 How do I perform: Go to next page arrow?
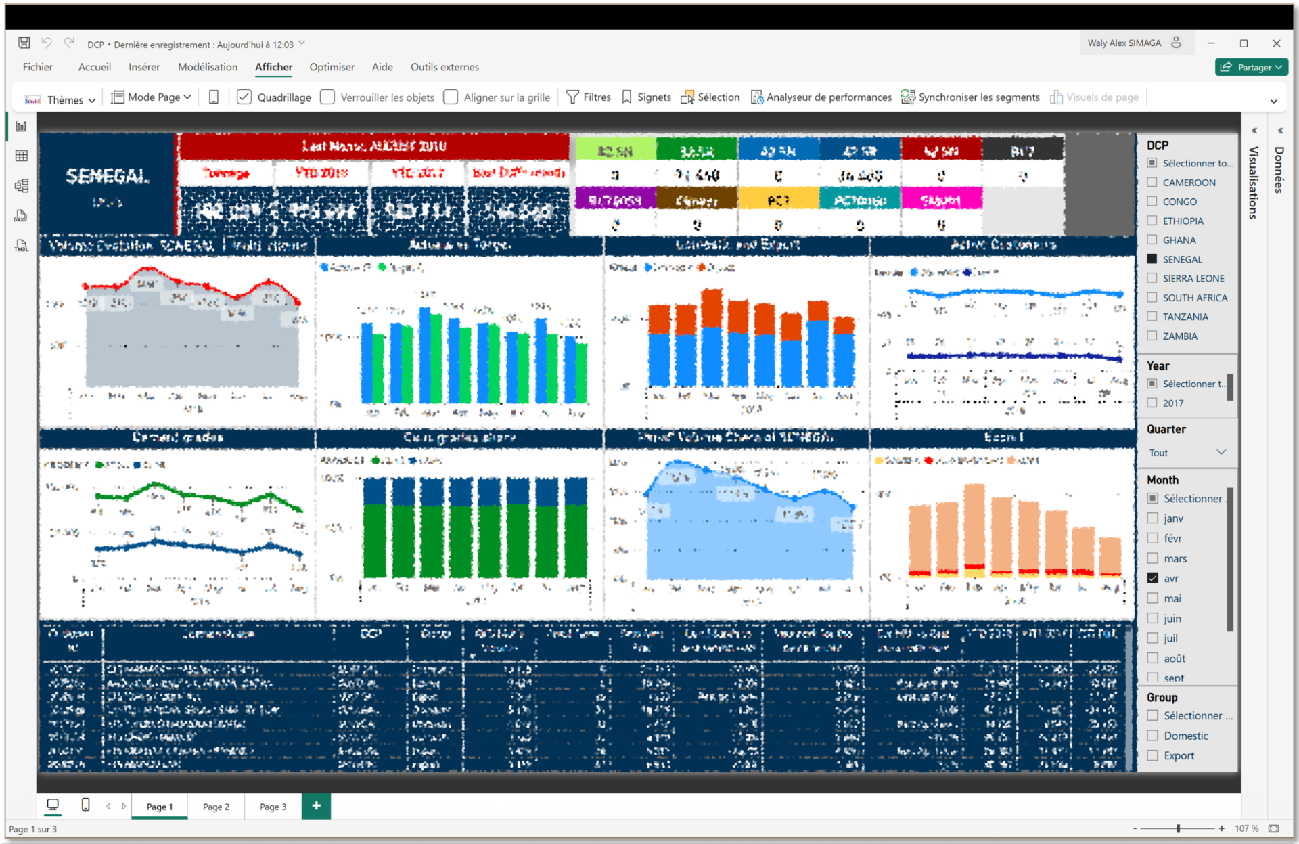coord(124,806)
